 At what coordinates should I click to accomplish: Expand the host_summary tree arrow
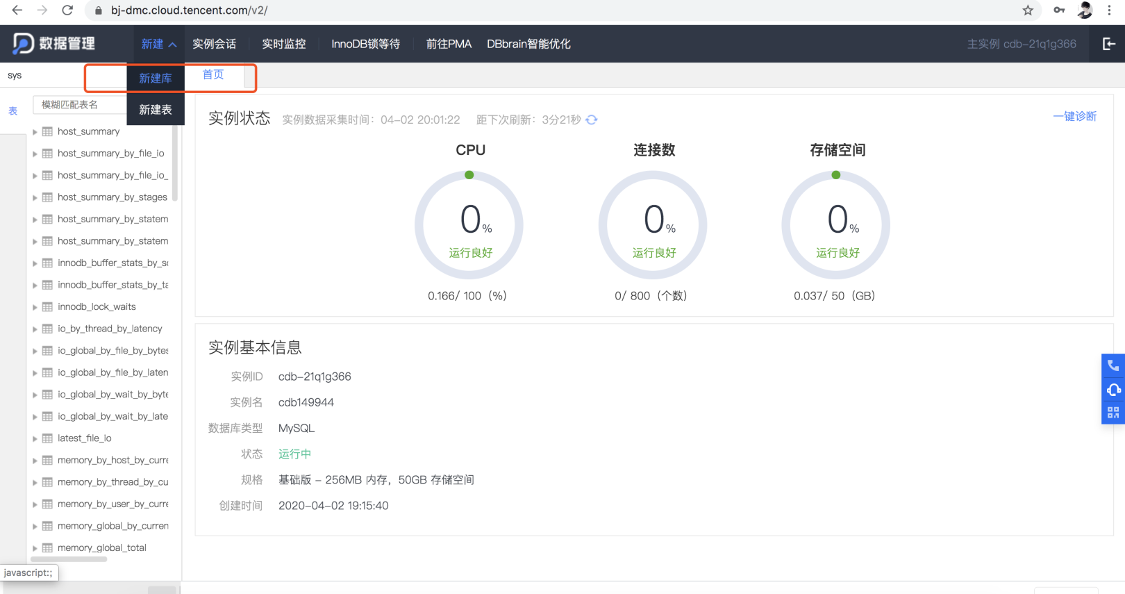pos(35,132)
